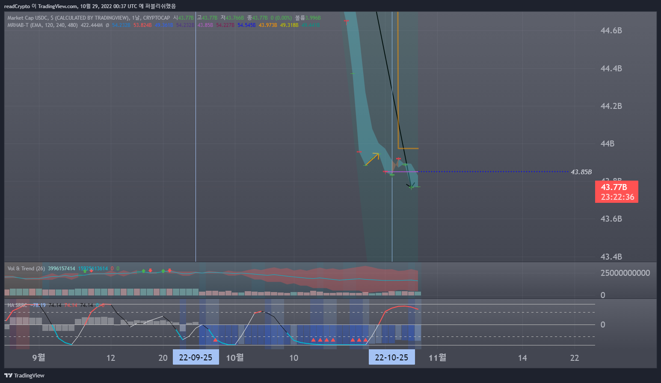Click the 15925613614 trend value

[93, 269]
